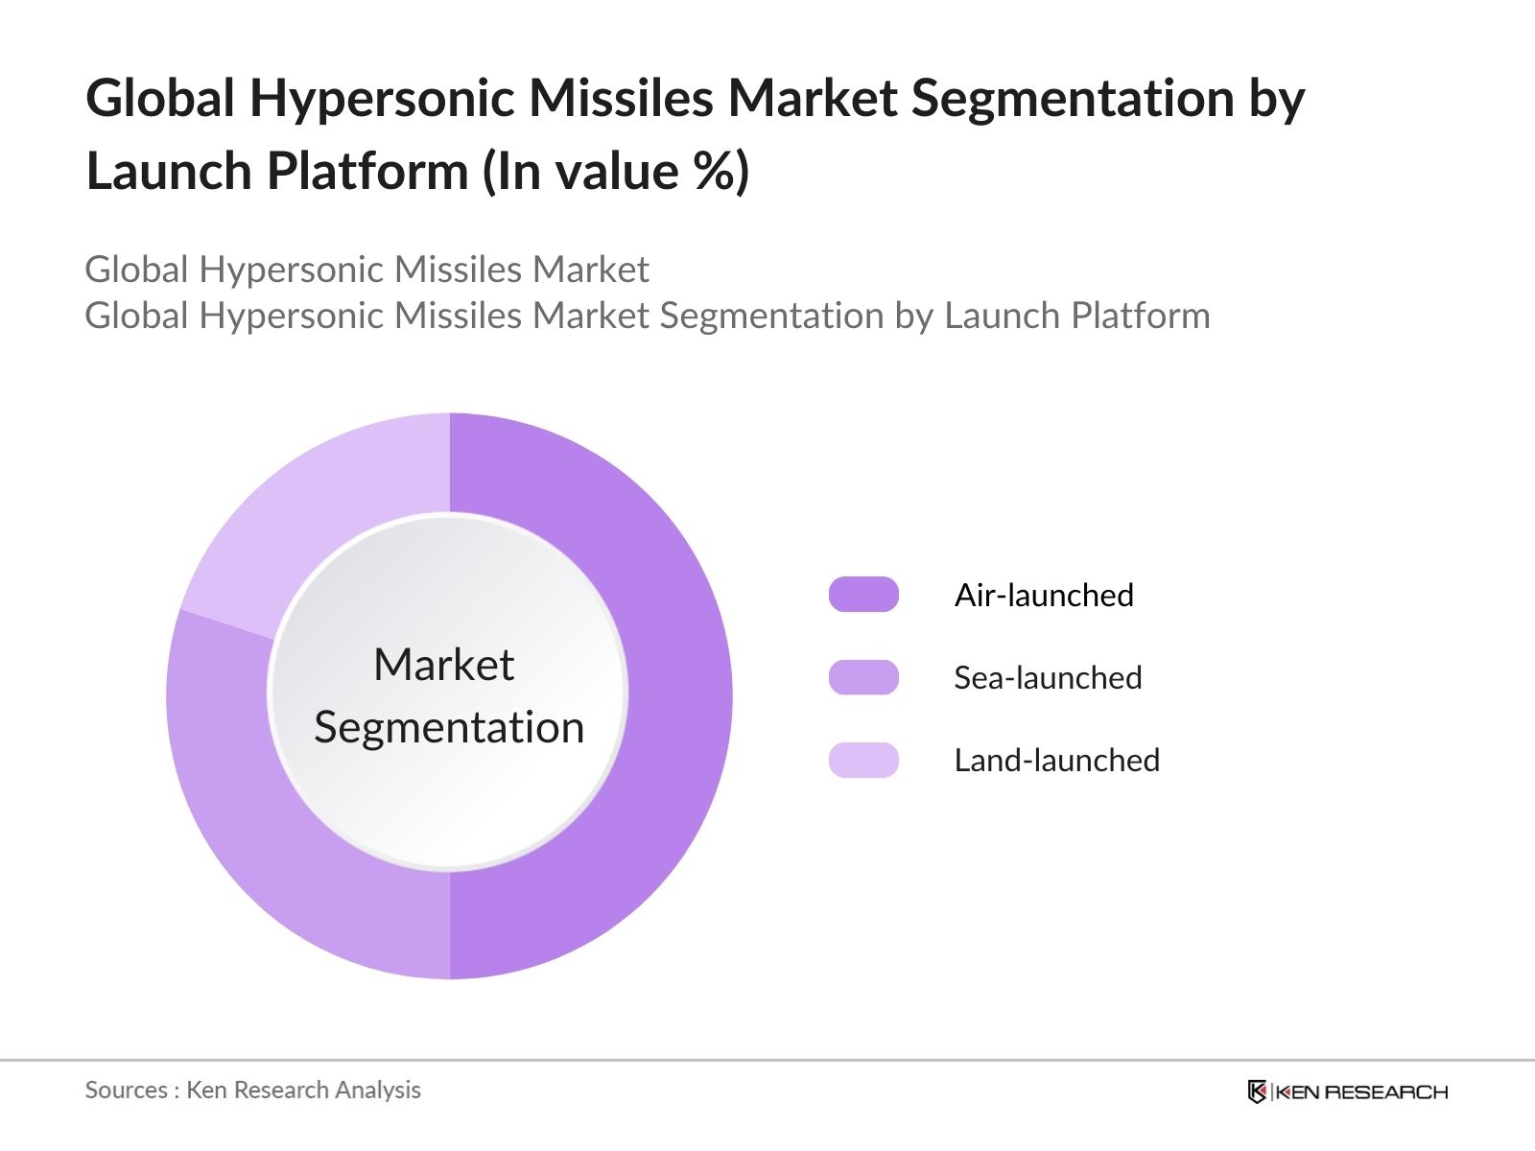1535x1151 pixels.
Task: Click the red K emblem in the logo
Action: point(1258,1091)
